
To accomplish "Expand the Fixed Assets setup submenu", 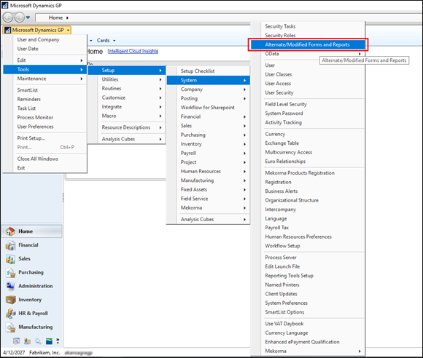I will tap(209, 189).
